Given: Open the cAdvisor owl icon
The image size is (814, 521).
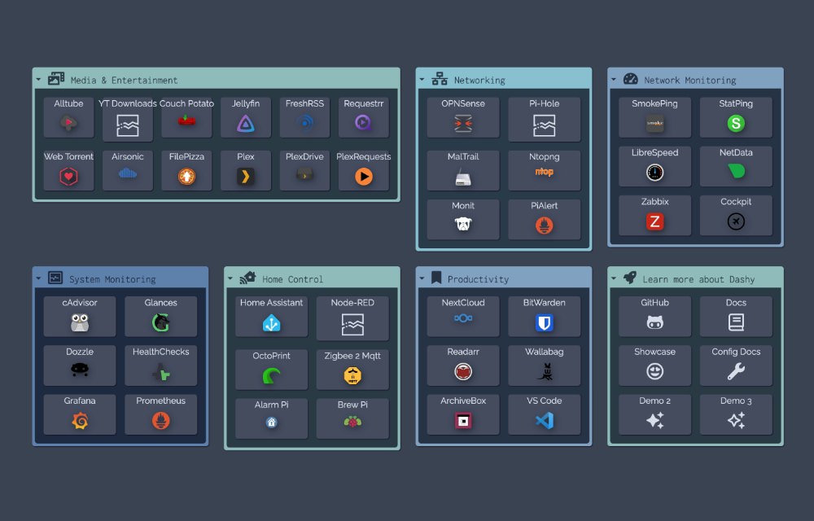Looking at the screenshot, I should (x=80, y=322).
